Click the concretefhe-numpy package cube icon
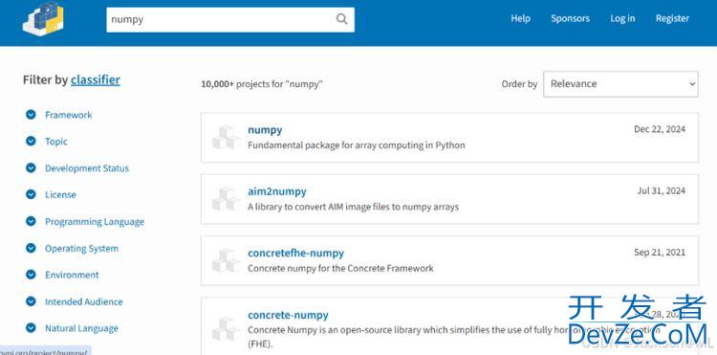This screenshot has width=717, height=355. 227,260
